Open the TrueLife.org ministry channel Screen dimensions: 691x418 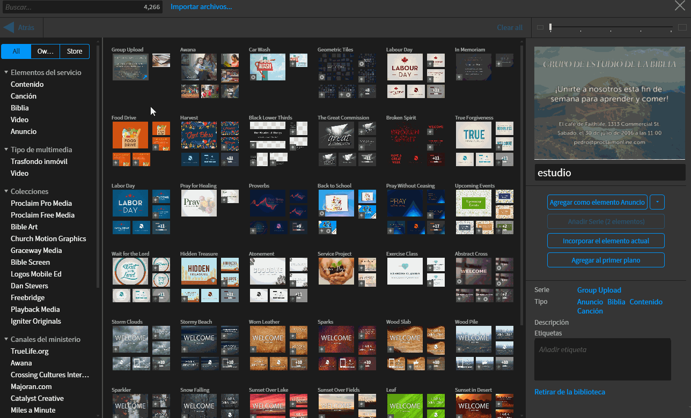pyautogui.click(x=30, y=351)
